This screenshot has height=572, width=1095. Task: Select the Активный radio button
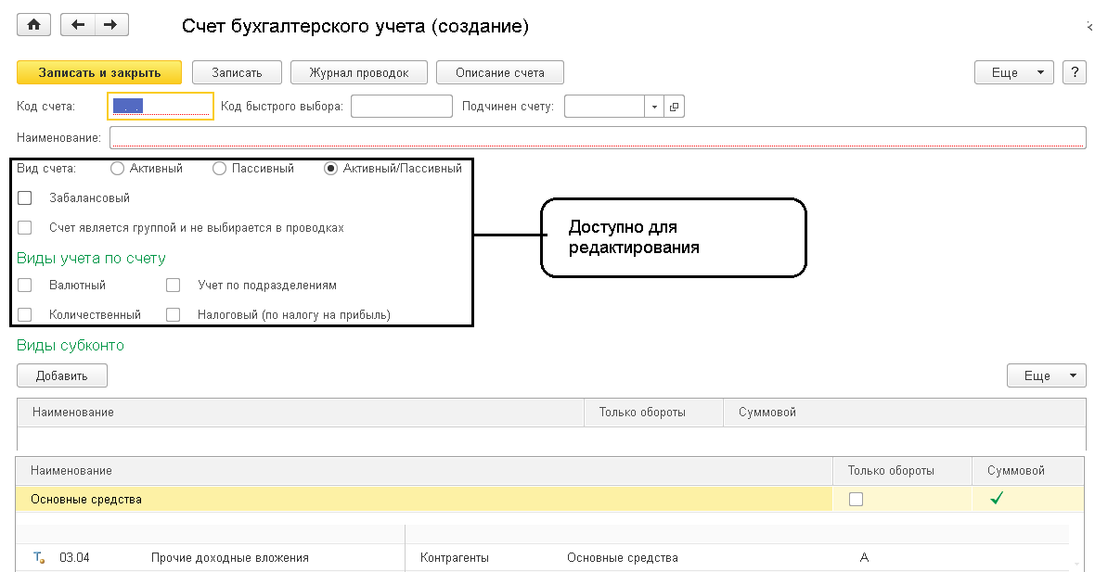tap(117, 168)
